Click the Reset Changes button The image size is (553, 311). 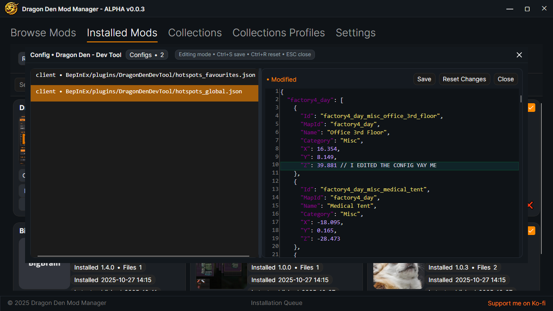click(464, 79)
